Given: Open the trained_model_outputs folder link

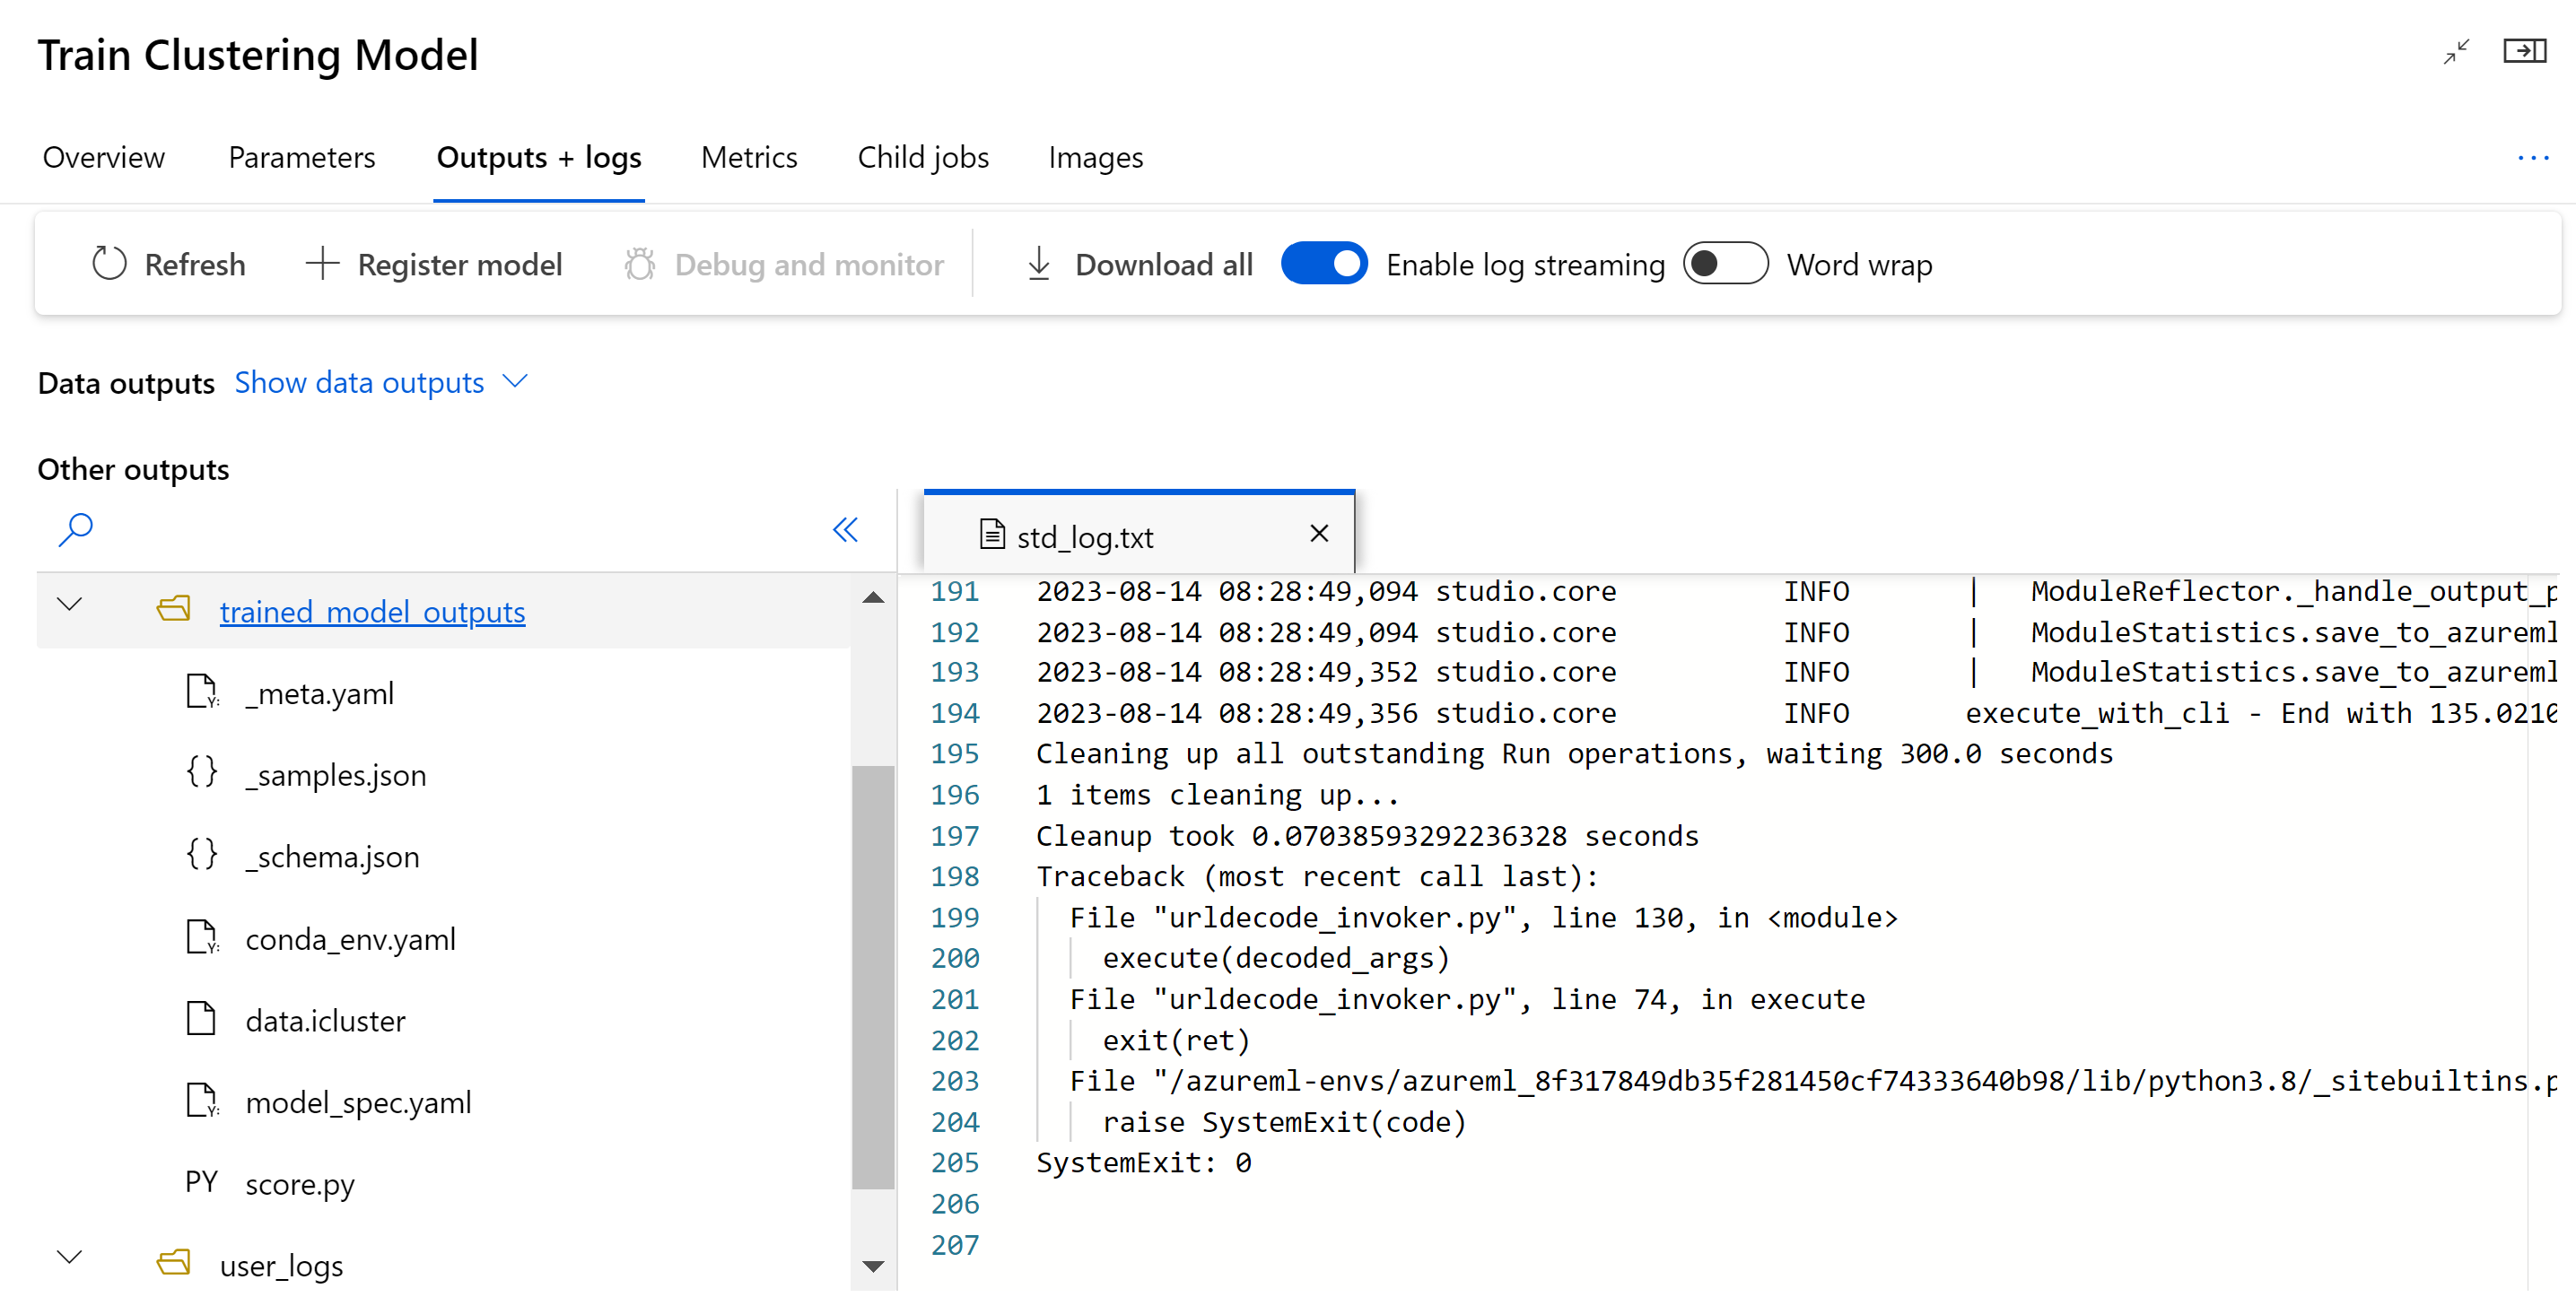Looking at the screenshot, I should (x=372, y=611).
